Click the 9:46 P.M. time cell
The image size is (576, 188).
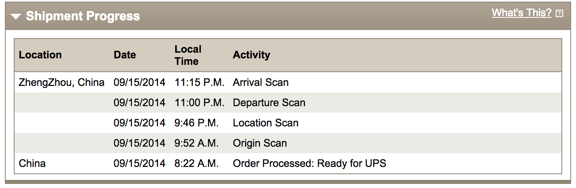click(x=196, y=123)
